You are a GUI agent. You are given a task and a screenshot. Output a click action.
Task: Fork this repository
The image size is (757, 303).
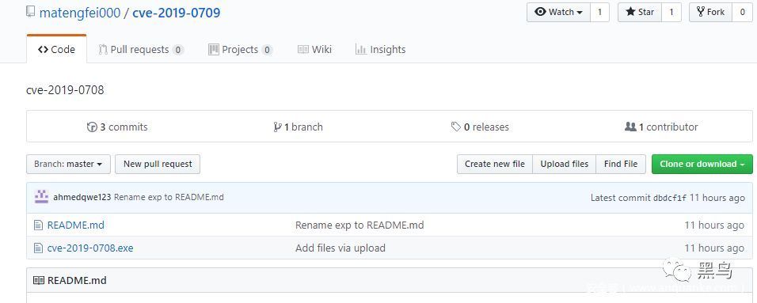pos(710,12)
